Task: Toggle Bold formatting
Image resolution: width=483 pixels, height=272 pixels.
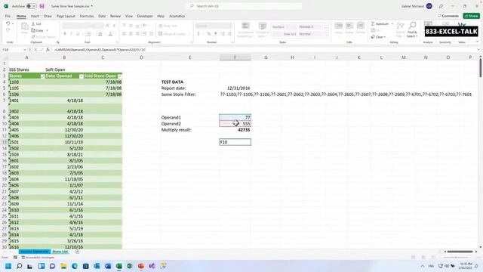Action: 65,33
